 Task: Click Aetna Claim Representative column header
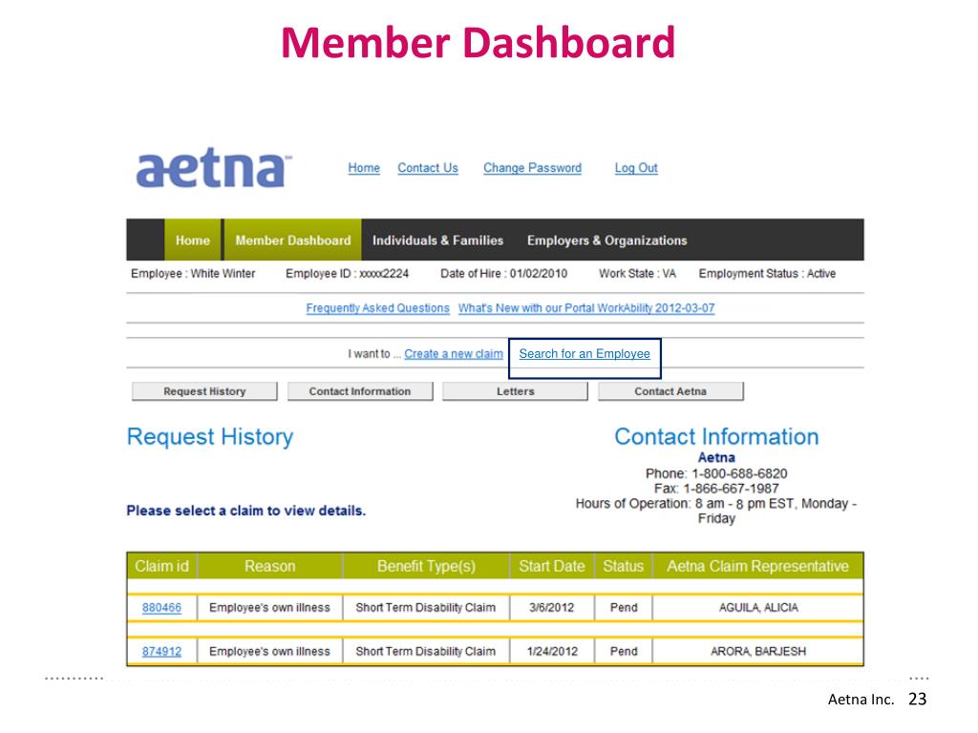[x=757, y=566]
